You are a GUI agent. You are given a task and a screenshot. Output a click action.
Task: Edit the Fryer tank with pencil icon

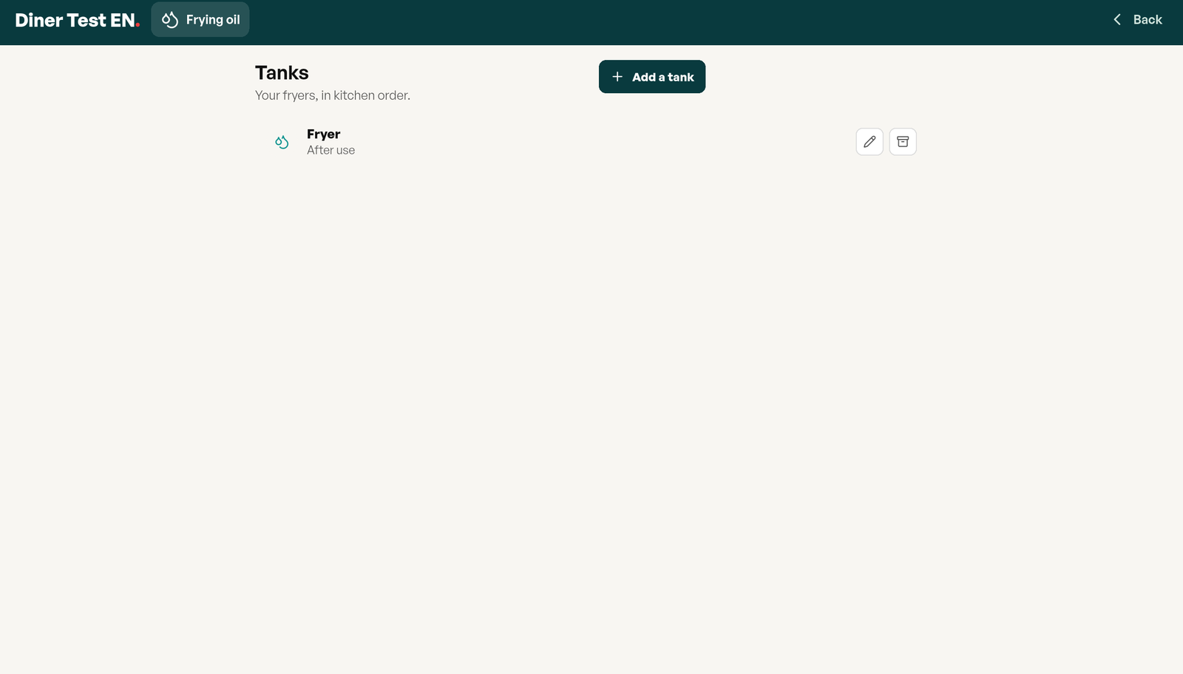click(x=870, y=142)
